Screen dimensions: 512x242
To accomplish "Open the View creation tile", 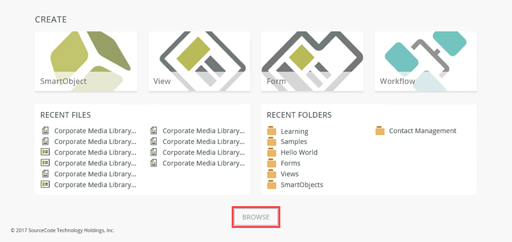I will coord(199,61).
